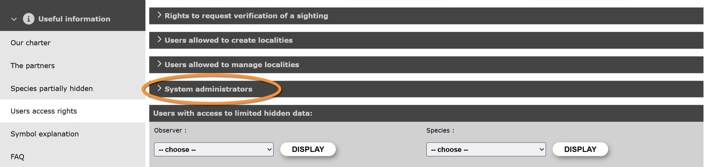Open the Observer choose dropdown
This screenshot has width=707, height=167.
214,150
